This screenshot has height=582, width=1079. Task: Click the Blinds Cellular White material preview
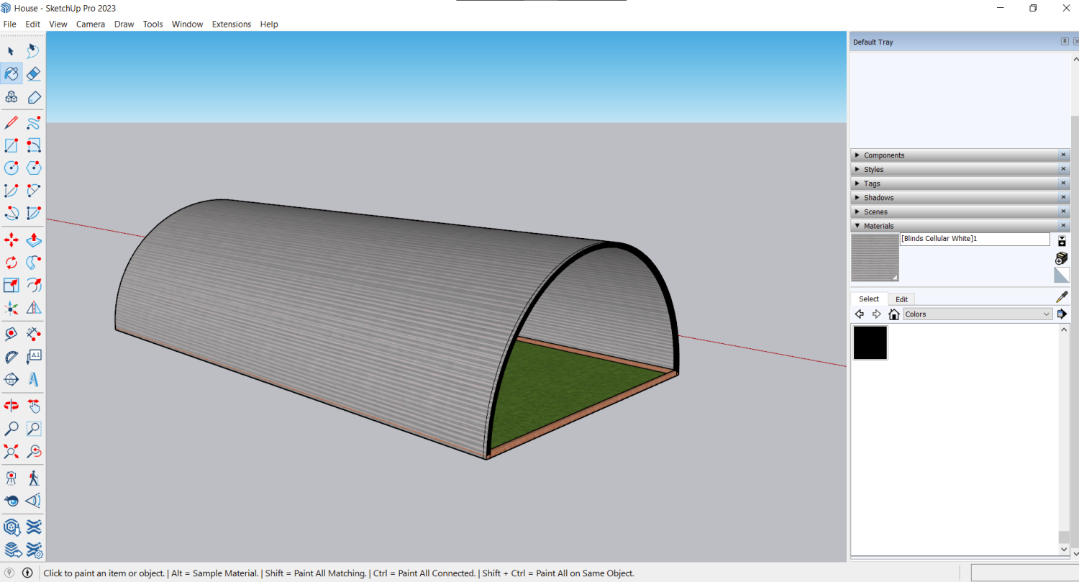click(x=875, y=258)
